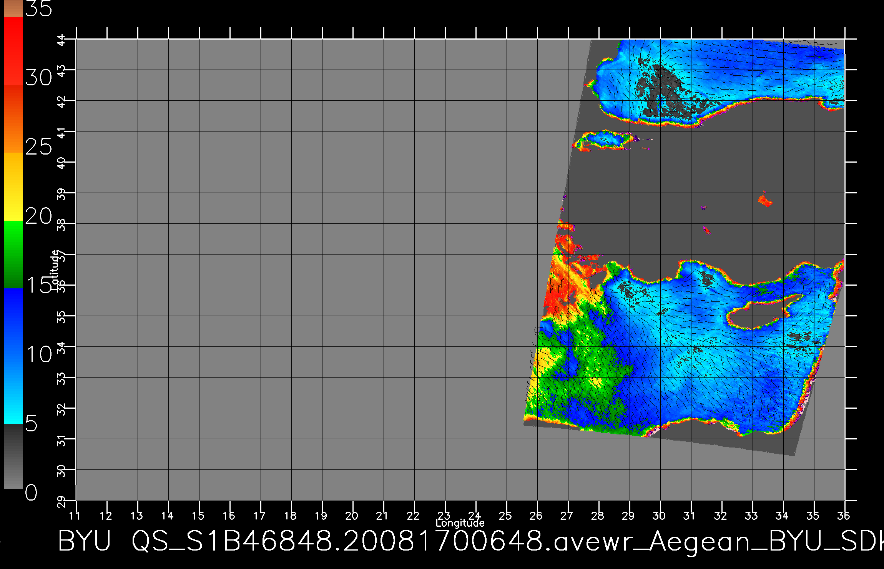Select longitude tick label 12
The height and width of the screenshot is (569, 884).
(x=106, y=516)
